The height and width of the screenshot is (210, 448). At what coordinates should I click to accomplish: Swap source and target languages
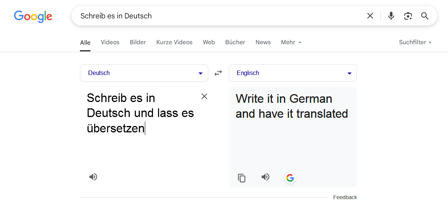(x=218, y=73)
